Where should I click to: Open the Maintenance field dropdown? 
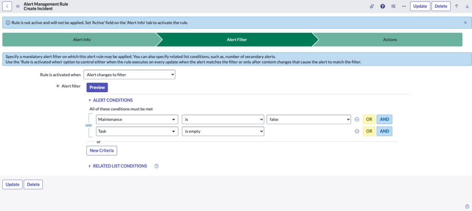137,119
